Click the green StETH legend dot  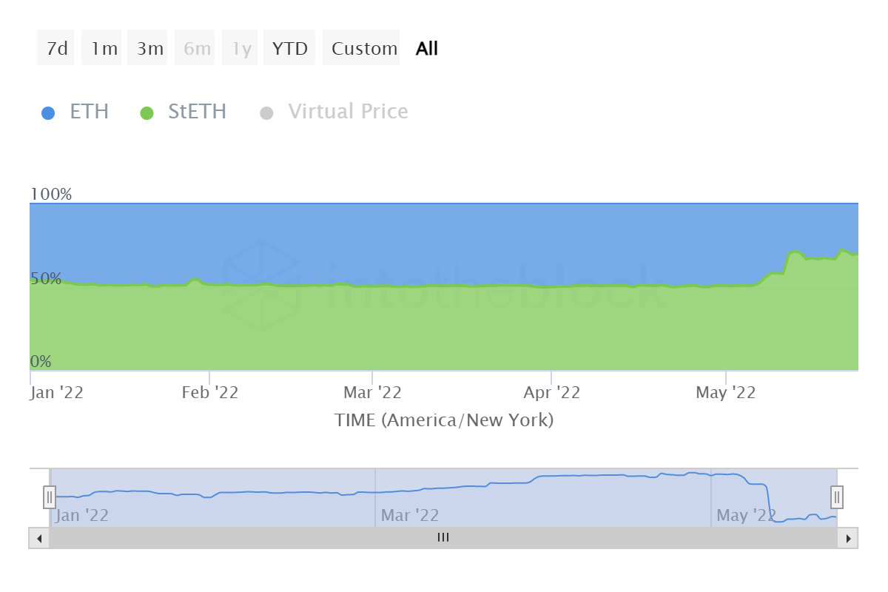click(147, 113)
